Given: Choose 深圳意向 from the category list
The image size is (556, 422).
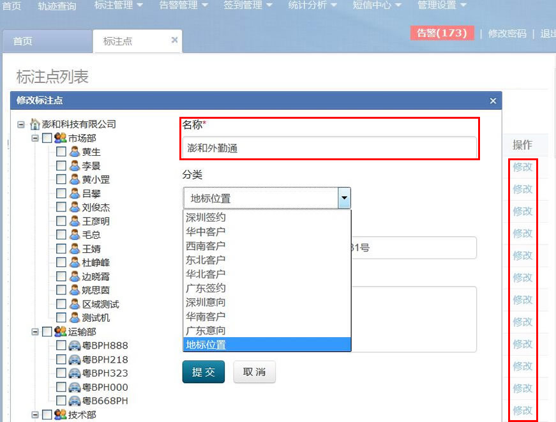Looking at the screenshot, I should [267, 302].
